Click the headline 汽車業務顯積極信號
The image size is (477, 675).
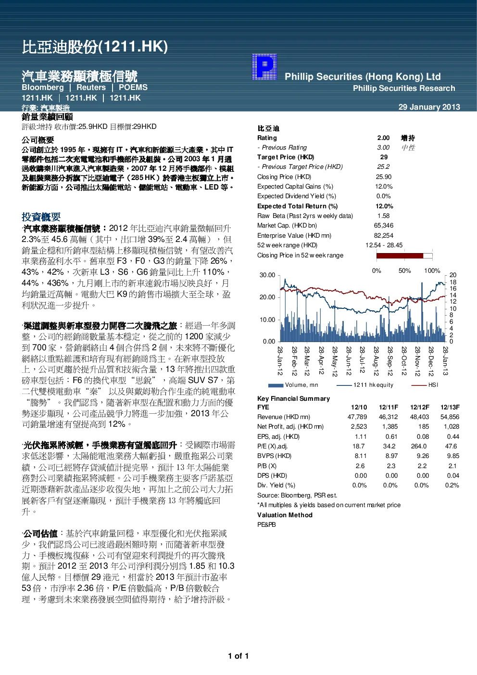(79, 76)
